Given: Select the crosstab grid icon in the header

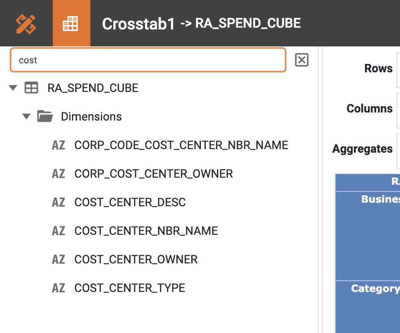Looking at the screenshot, I should [x=71, y=23].
